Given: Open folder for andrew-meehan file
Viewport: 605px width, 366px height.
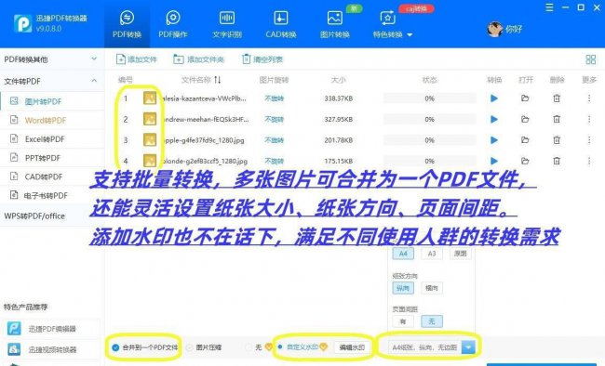Looking at the screenshot, I should click(x=525, y=119).
